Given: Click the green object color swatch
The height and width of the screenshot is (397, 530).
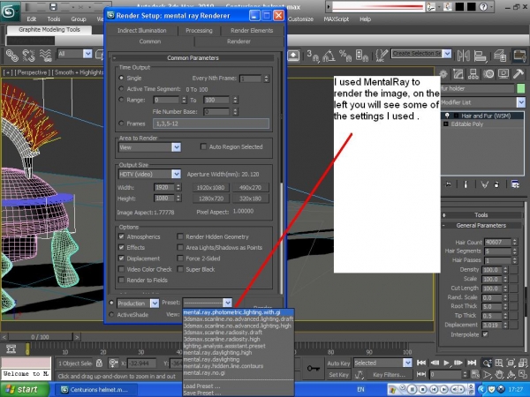Looking at the screenshot, I should point(521,88).
